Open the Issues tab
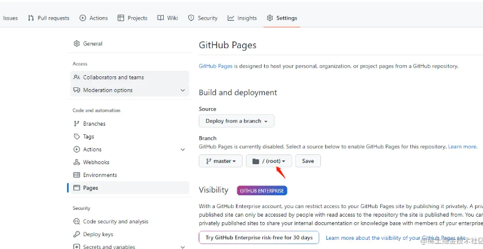The width and height of the screenshot is (483, 249). (10, 18)
